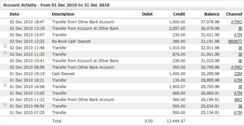Open ATM link for 02 Dec 13:07
244x126 pixels.
[x=238, y=35]
